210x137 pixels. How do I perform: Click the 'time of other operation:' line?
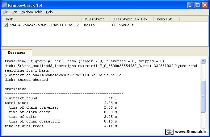tap(63, 121)
